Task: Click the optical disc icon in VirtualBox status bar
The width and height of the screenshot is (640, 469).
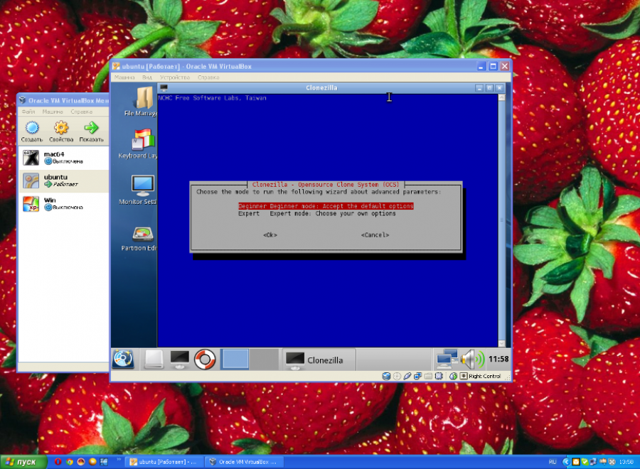Action: (x=397, y=377)
